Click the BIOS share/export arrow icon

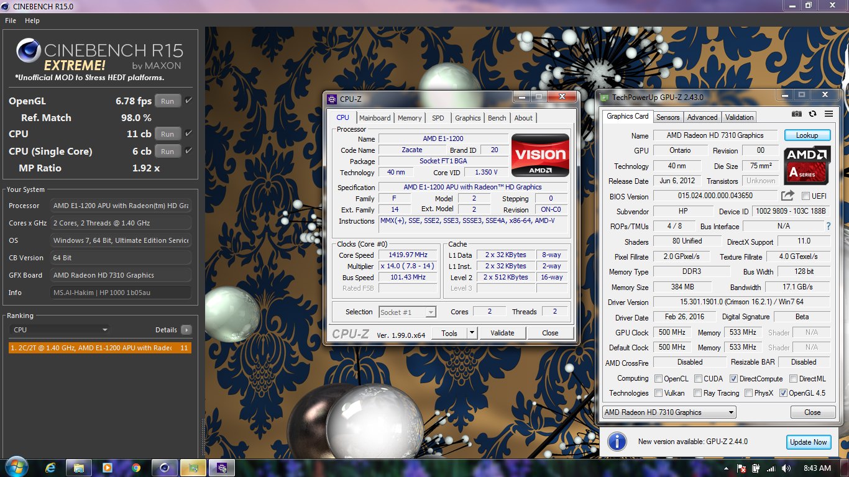[787, 196]
